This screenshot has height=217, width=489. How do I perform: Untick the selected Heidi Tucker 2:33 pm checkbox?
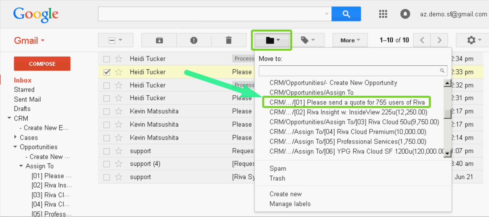[107, 72]
